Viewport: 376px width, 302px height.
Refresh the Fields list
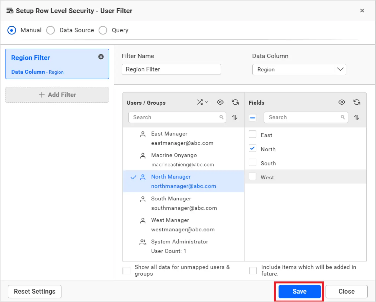point(357,102)
